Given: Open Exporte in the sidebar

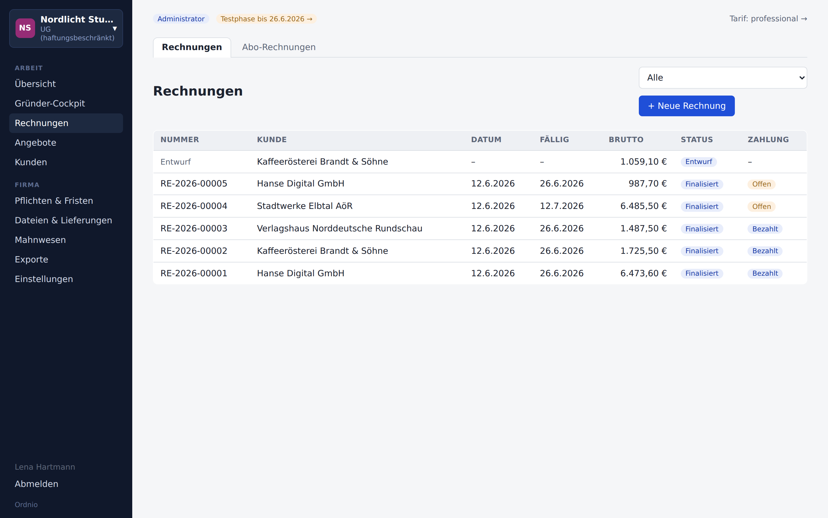Looking at the screenshot, I should 66,259.
